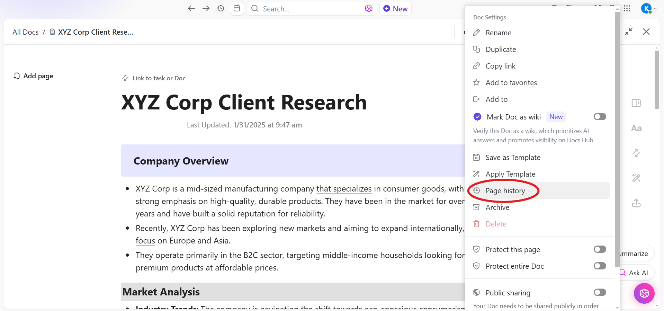Image resolution: width=664 pixels, height=311 pixels.
Task: Click the document title XYZ Corp Client Research
Action: coord(244,103)
